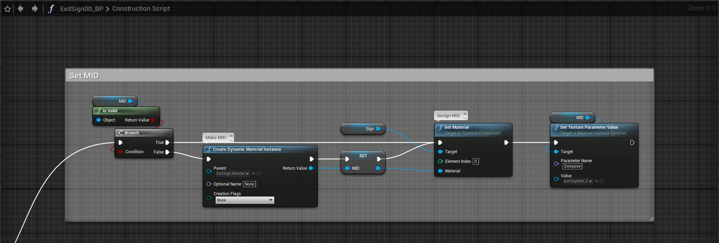The height and width of the screenshot is (243, 719).
Task: Click the SET node MID output pin
Action: (x=378, y=168)
